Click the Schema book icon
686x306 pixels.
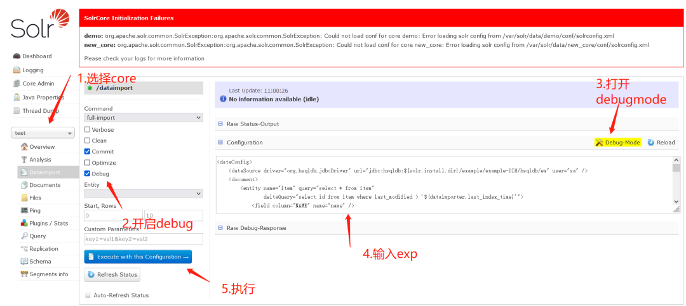coord(25,262)
